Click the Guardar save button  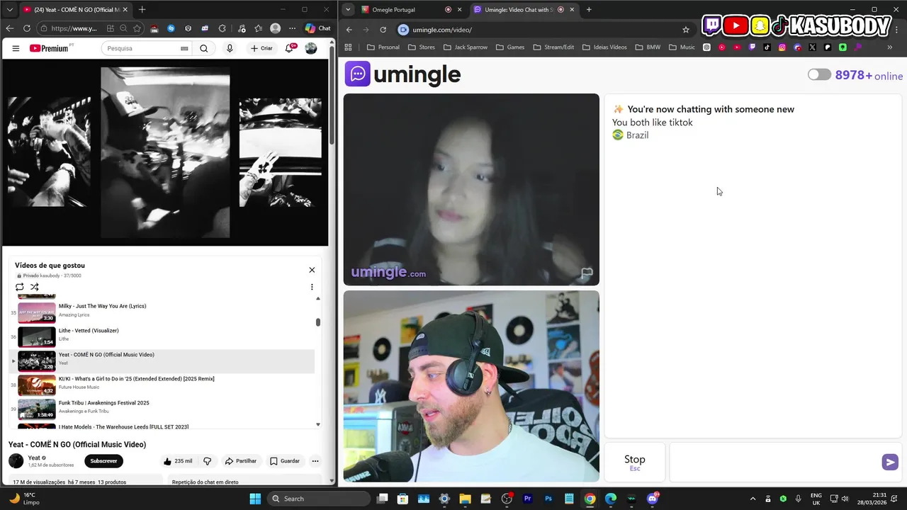coord(285,461)
